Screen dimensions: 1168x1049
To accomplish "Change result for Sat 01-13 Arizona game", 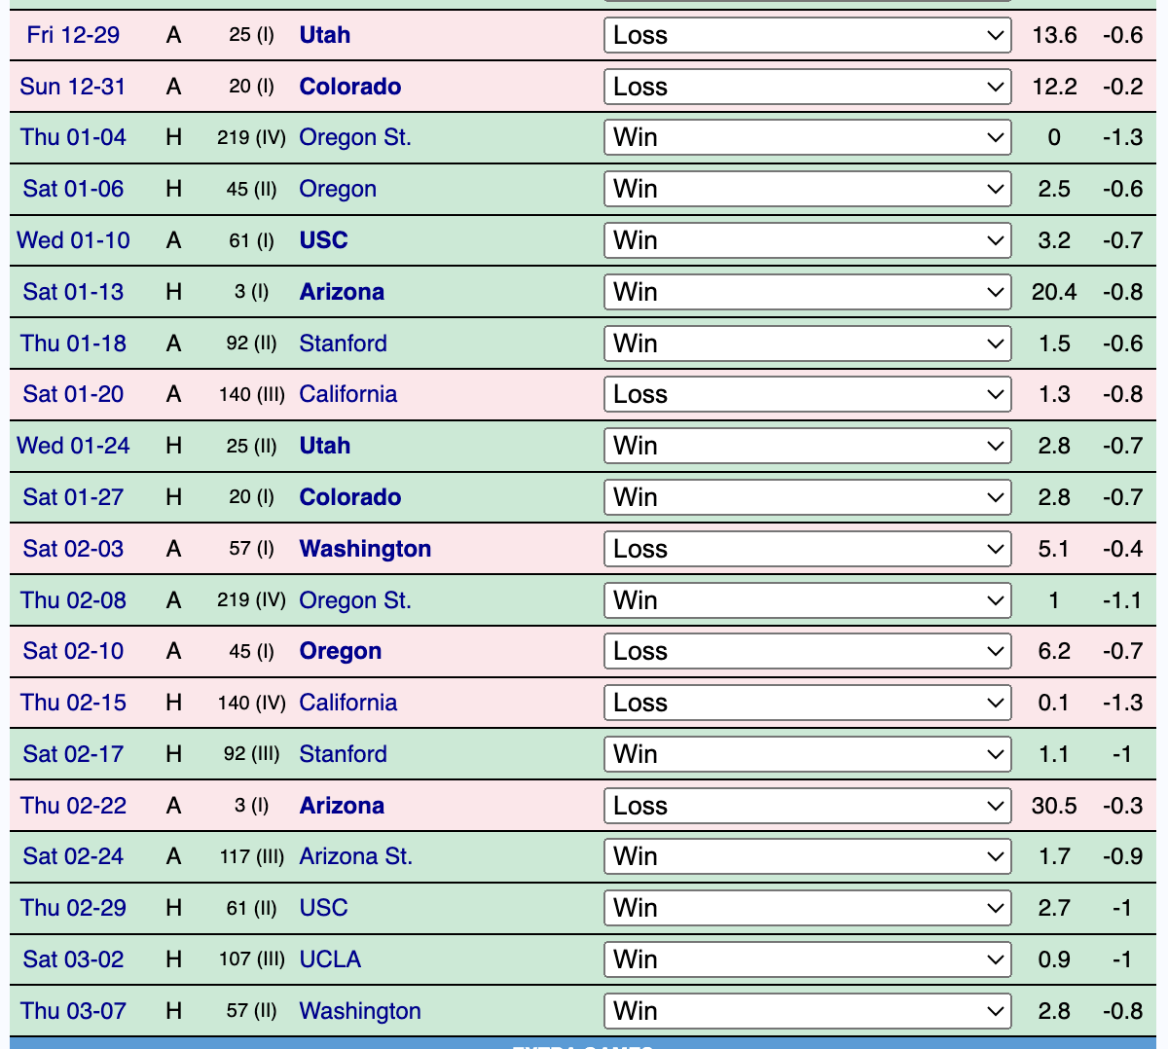I will pos(807,292).
